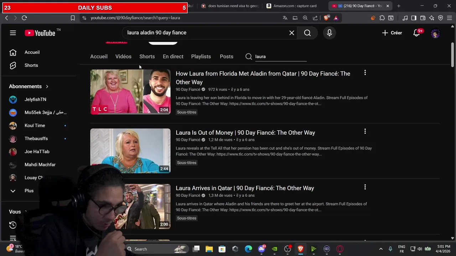Open 'How Laura from Florida Met Aladin' title
Viewport: 456px width, 256px height.
click(x=263, y=78)
